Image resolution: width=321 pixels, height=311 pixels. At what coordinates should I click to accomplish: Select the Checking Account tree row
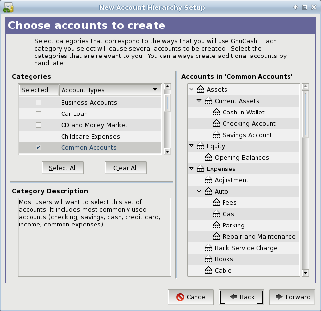tap(244, 123)
